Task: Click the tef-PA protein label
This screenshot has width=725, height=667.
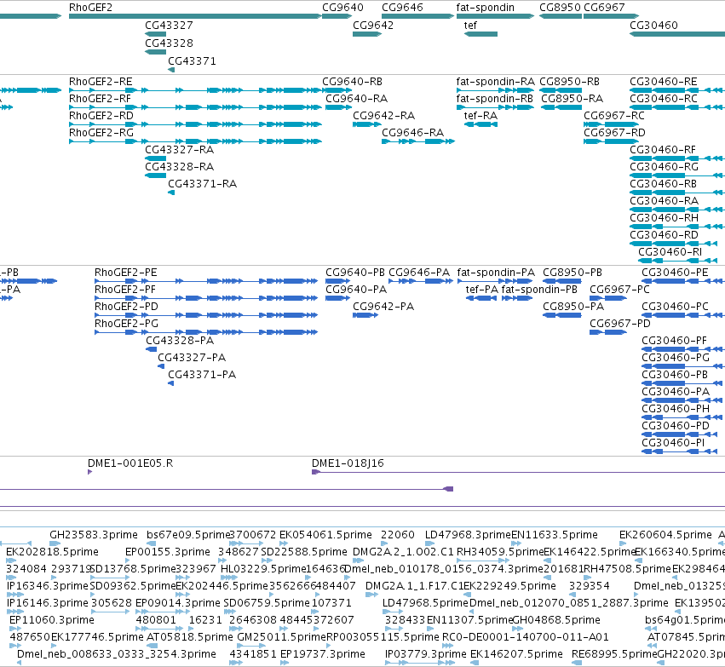Action: tap(482, 290)
